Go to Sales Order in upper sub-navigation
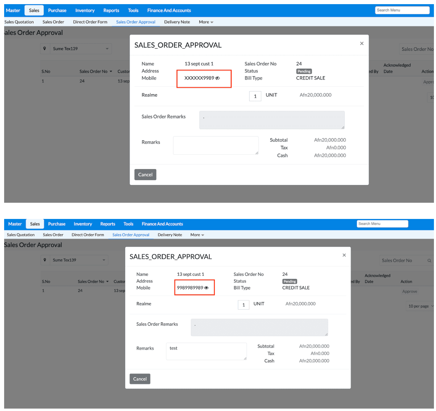The image size is (436, 411). click(x=53, y=22)
